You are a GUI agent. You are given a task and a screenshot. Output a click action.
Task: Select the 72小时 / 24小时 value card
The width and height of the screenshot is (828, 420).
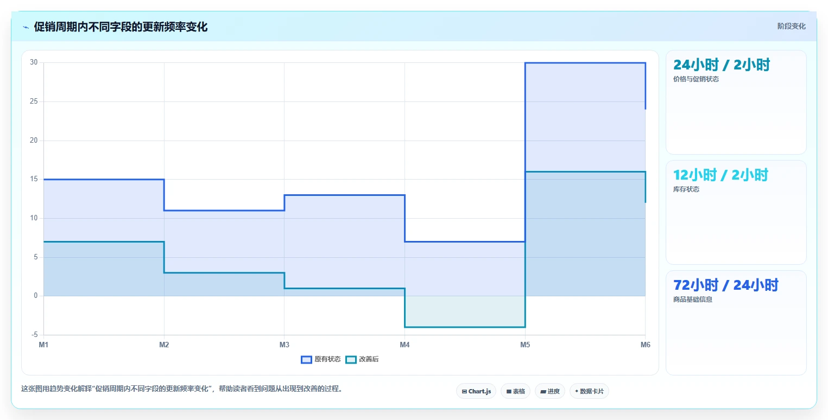(736, 322)
